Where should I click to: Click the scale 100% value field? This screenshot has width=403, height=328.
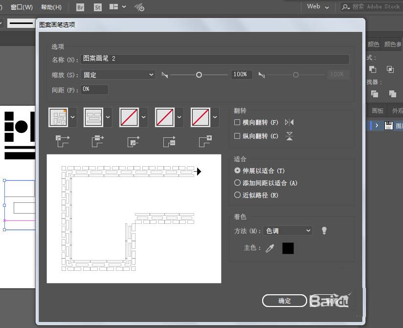[x=241, y=74]
